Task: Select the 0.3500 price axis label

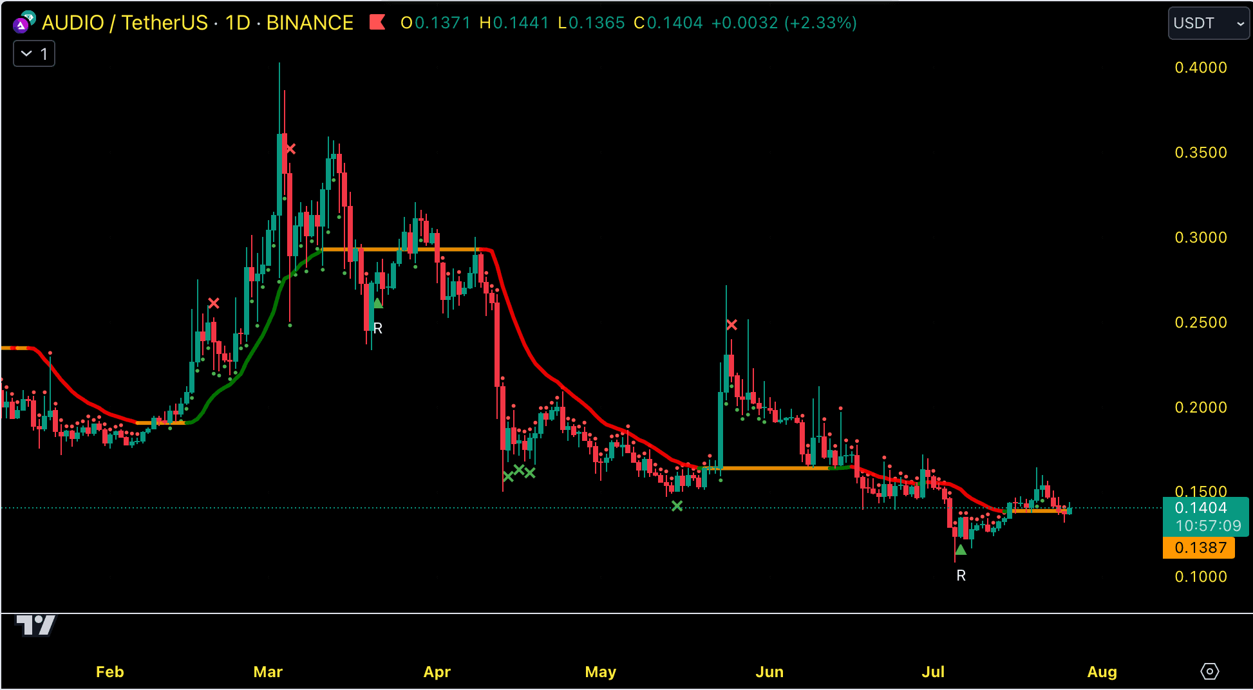Action: (1201, 153)
